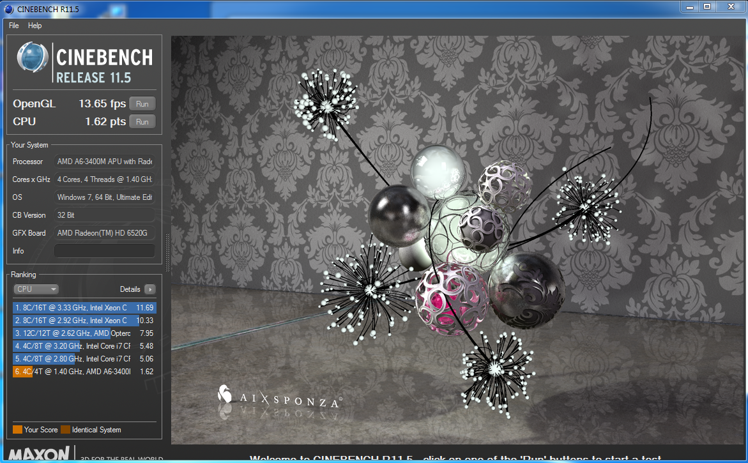Click the OS field showing Windows 7
Screen dimensions: 748x463
click(105, 197)
